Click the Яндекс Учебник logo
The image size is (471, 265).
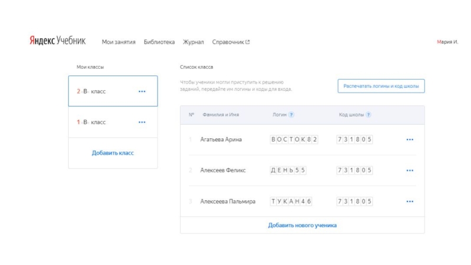58,41
